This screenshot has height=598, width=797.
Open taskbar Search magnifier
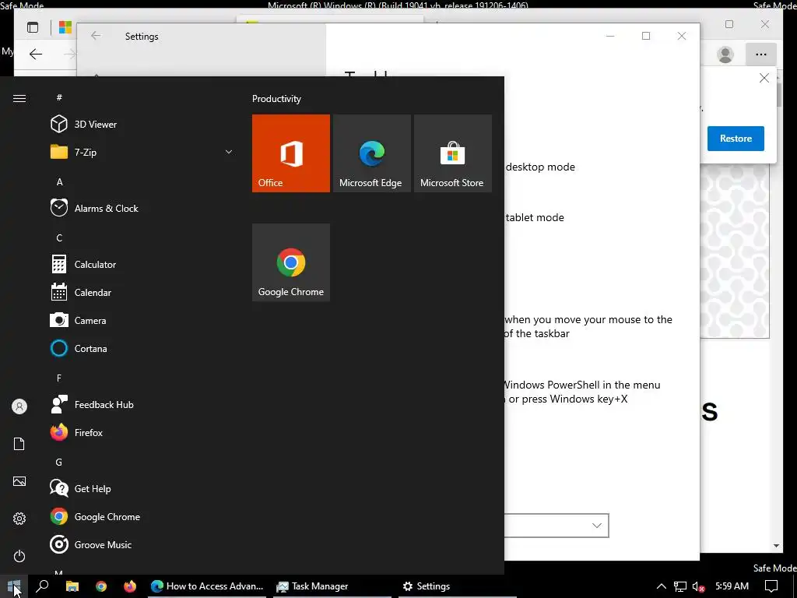click(x=43, y=586)
